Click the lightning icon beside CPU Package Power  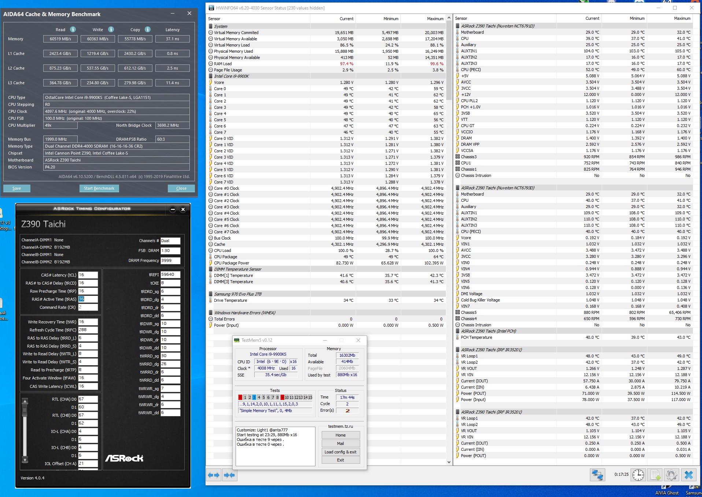coord(211,263)
